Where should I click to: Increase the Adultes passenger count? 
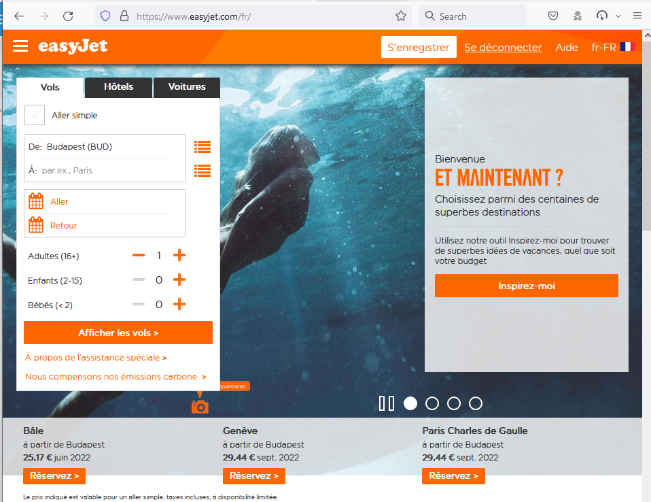click(179, 255)
